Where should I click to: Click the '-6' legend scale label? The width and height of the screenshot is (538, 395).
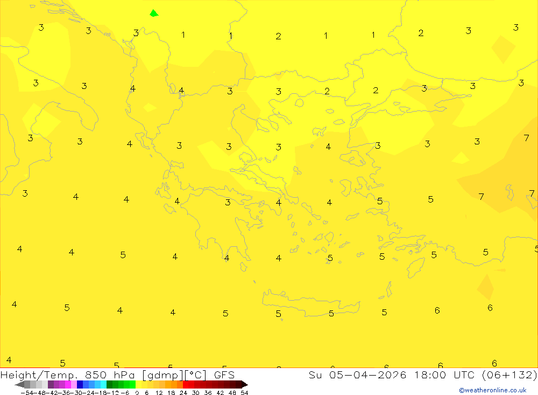coord(125,392)
